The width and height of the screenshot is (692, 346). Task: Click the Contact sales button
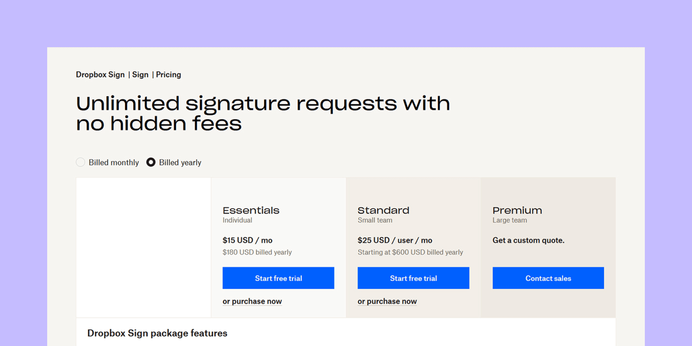pyautogui.click(x=548, y=278)
